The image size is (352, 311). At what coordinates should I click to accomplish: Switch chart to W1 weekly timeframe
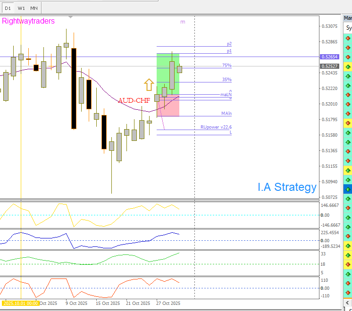(21, 8)
